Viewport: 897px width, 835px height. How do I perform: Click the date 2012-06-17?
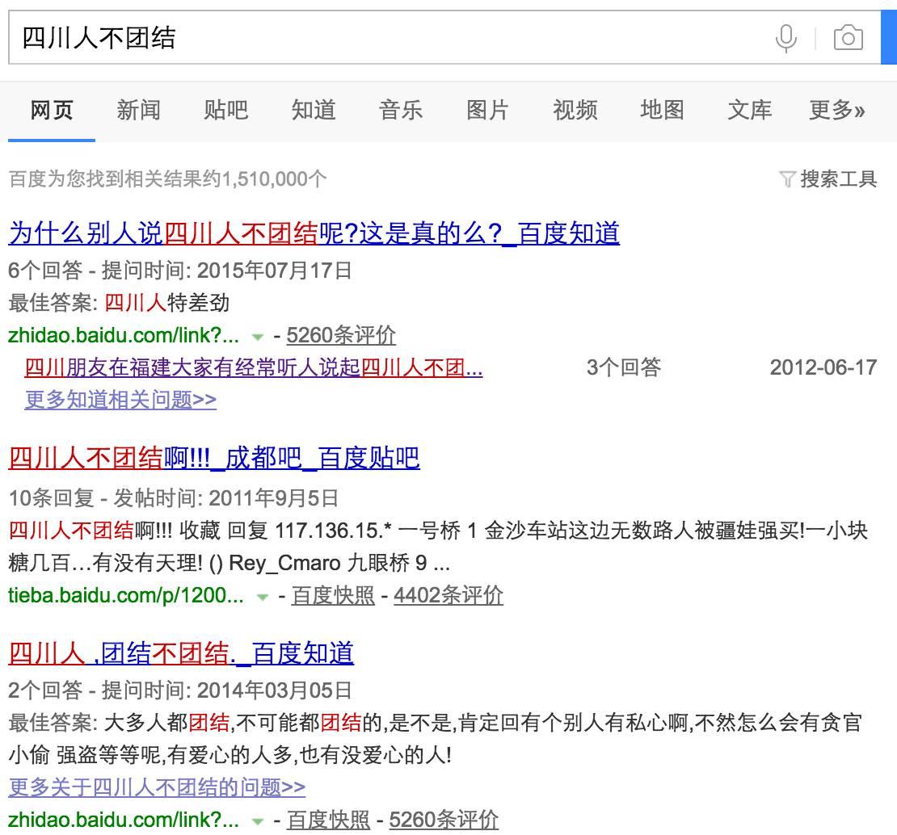tap(823, 367)
